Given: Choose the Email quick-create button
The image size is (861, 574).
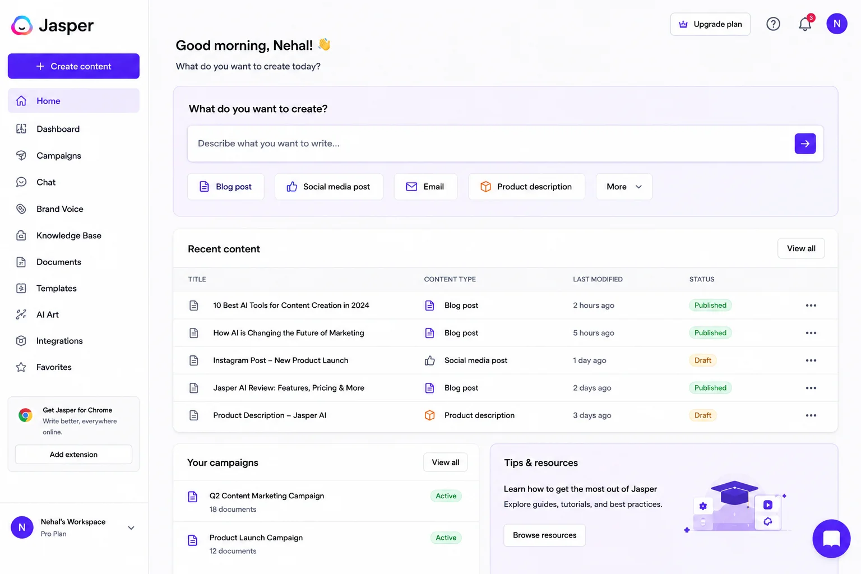Looking at the screenshot, I should click(x=425, y=187).
